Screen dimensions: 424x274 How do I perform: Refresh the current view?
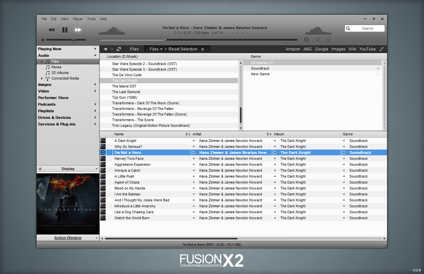[119, 49]
